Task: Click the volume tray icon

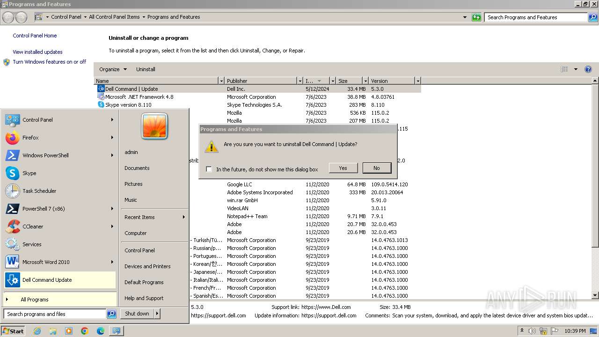Action: point(532,331)
